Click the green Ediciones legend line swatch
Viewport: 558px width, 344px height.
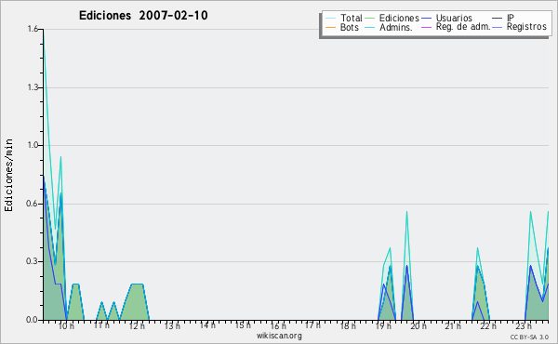coord(370,19)
